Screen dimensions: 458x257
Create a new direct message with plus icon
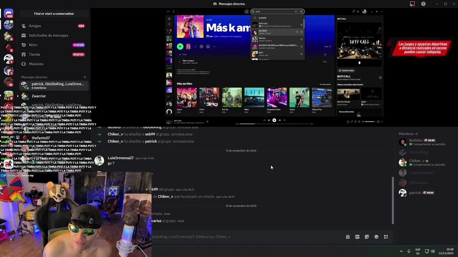point(85,77)
